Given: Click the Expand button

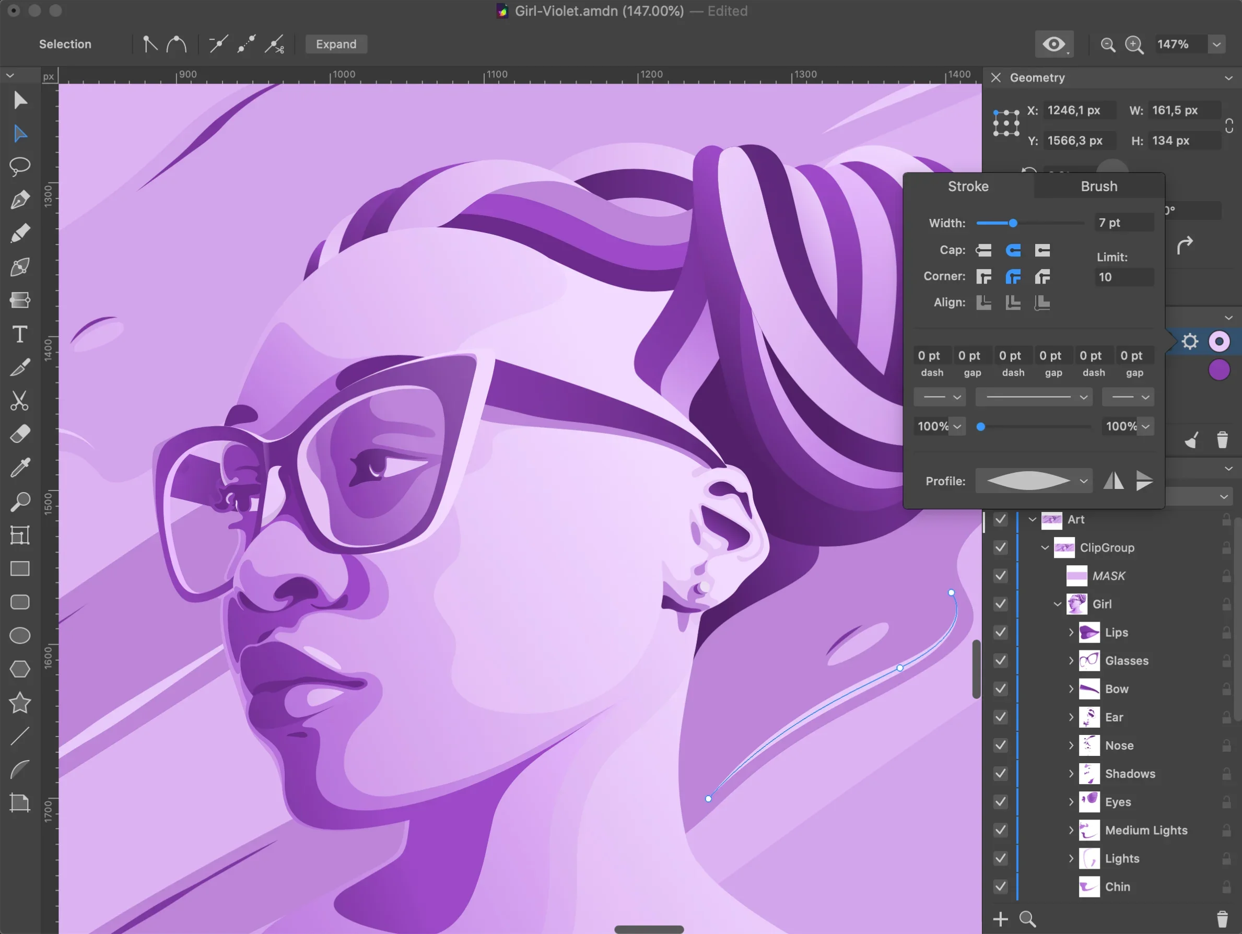Looking at the screenshot, I should [336, 44].
